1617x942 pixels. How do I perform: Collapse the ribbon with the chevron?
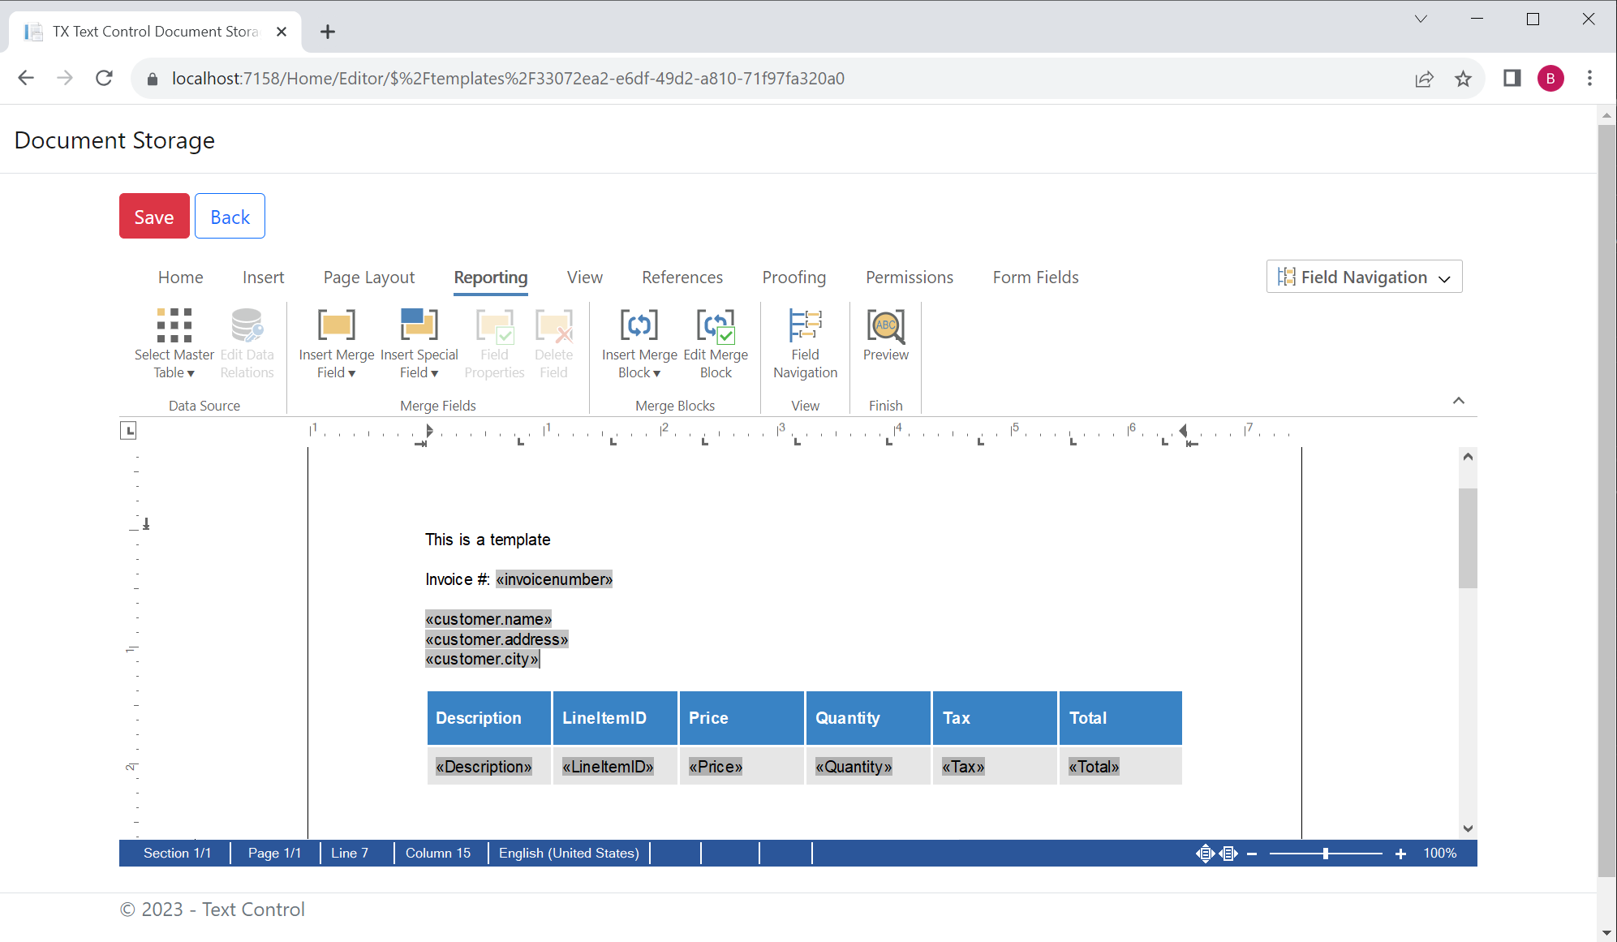coord(1458,400)
